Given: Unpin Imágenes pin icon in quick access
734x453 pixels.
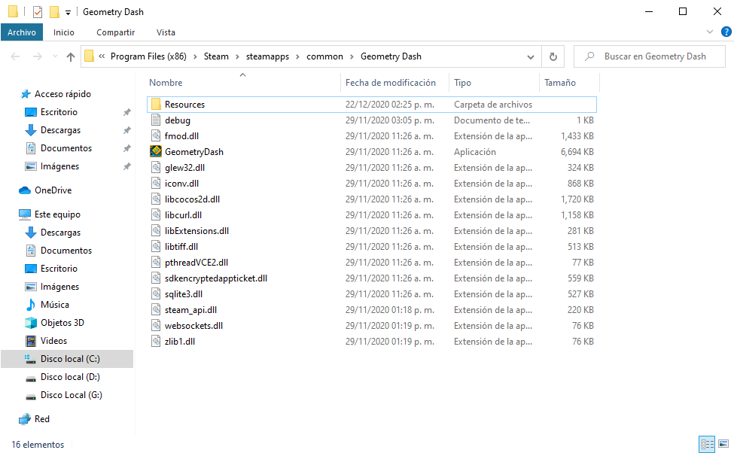Looking at the screenshot, I should pos(127,166).
